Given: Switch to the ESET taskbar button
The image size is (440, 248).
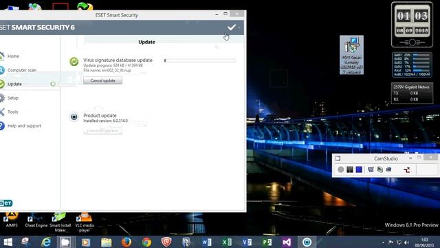Looking at the screenshot, I should 307,242.
